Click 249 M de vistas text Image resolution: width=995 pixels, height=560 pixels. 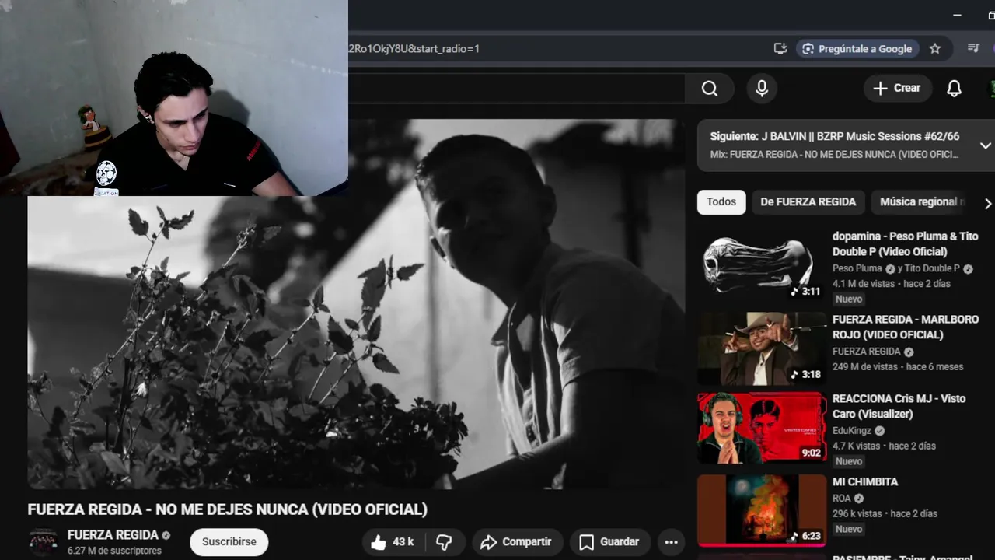(x=865, y=367)
